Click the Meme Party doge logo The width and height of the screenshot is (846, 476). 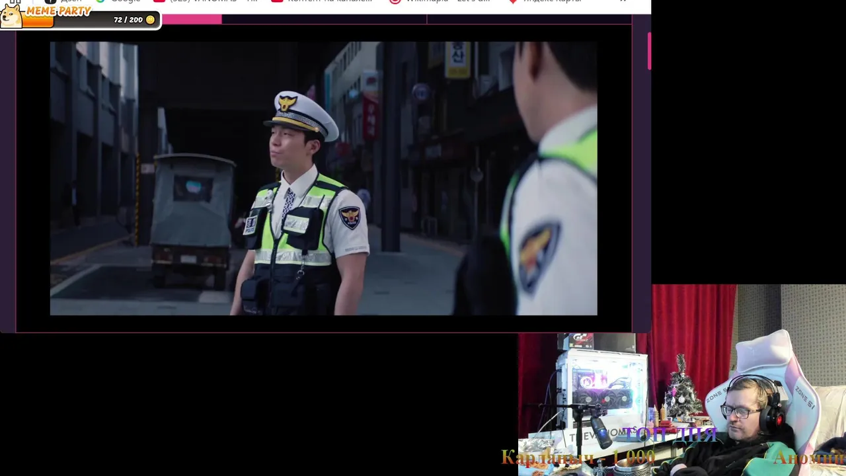[x=11, y=17]
